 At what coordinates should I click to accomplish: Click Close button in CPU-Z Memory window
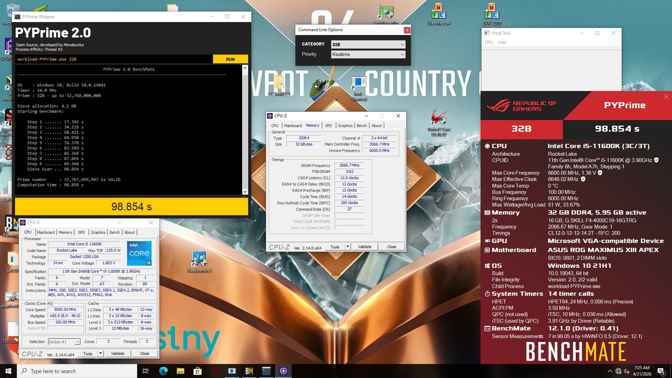pyautogui.click(x=392, y=247)
